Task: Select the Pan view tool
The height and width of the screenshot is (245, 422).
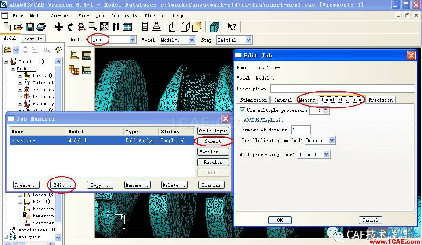Action: (x=58, y=27)
